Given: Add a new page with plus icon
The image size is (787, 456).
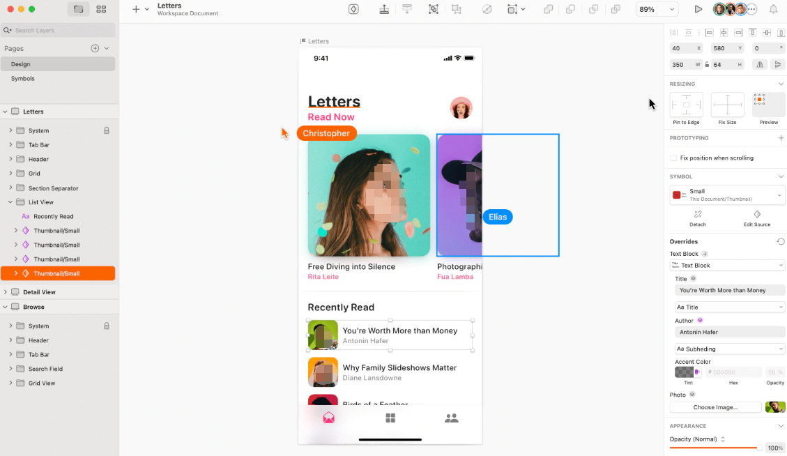Looking at the screenshot, I should pos(95,48).
